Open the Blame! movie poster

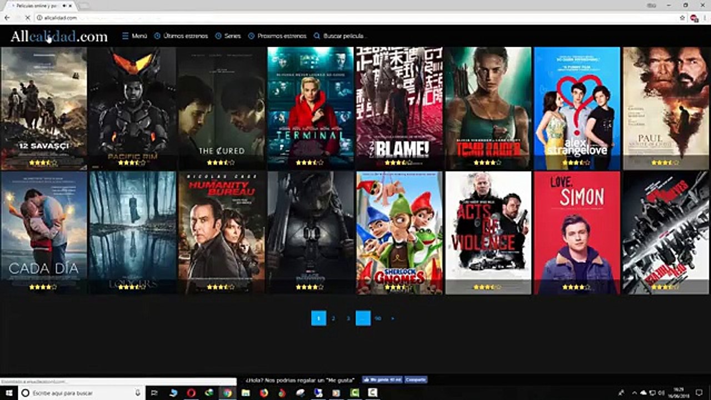pos(399,108)
